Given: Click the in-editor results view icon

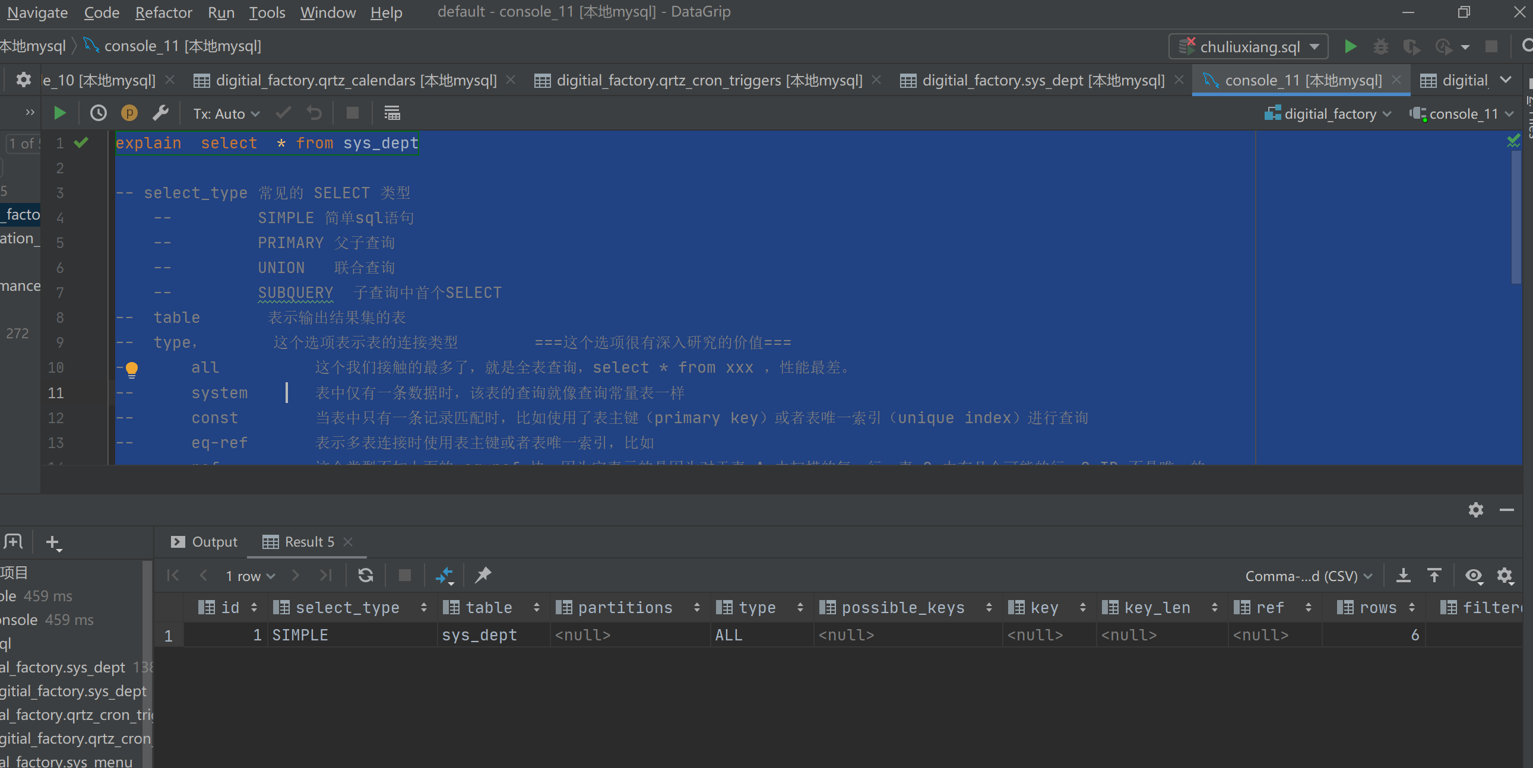Looking at the screenshot, I should click(x=392, y=113).
